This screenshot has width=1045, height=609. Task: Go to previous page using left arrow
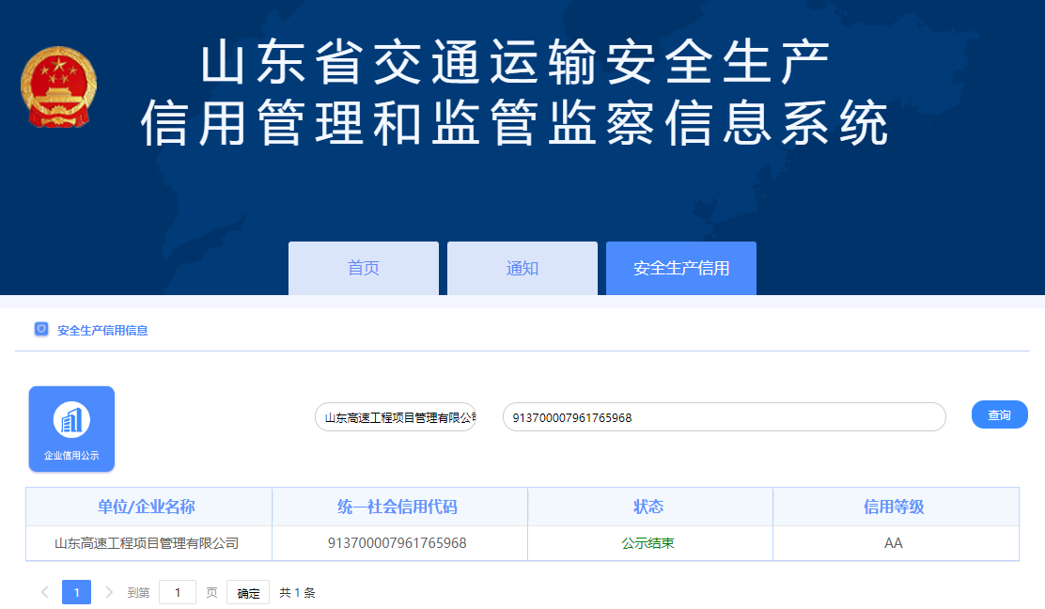(44, 592)
